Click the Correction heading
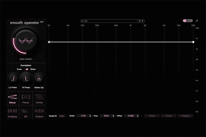 click(26, 65)
